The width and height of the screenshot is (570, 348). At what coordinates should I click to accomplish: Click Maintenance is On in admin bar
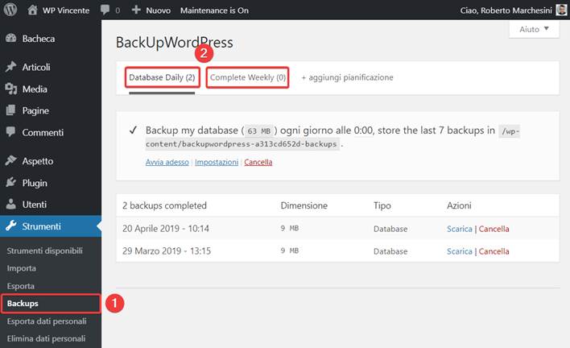(214, 10)
